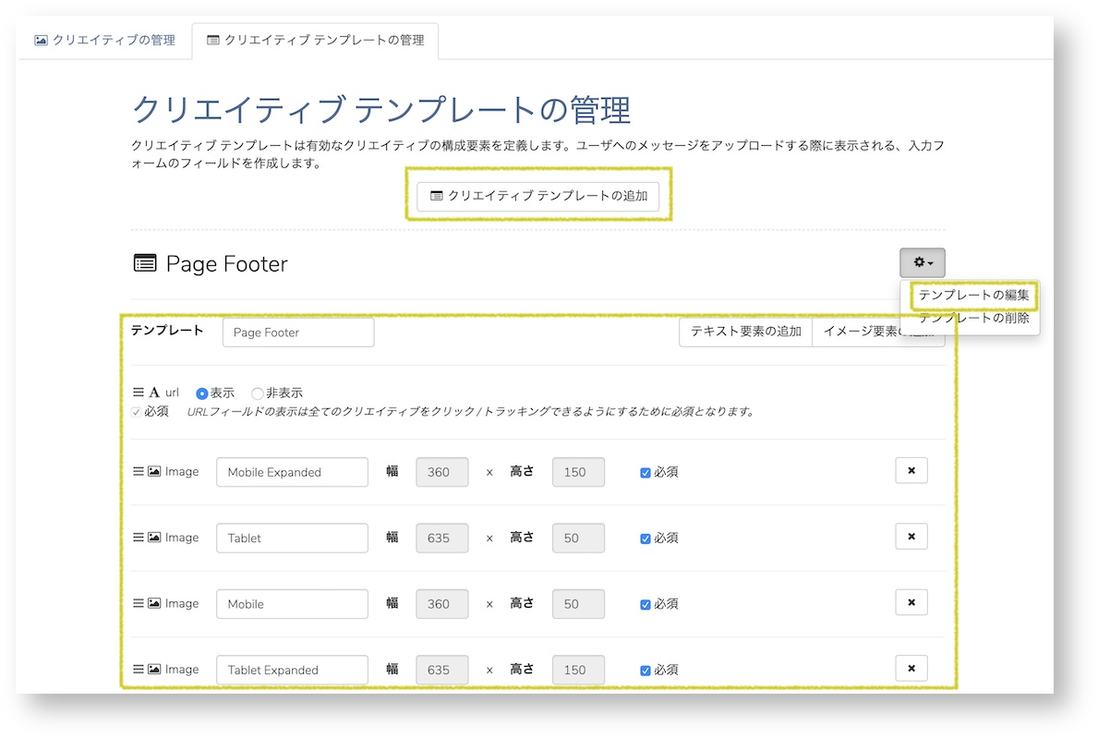1098x738 pixels.
Task: Delete the Tablet Expanded image row
Action: (x=911, y=668)
